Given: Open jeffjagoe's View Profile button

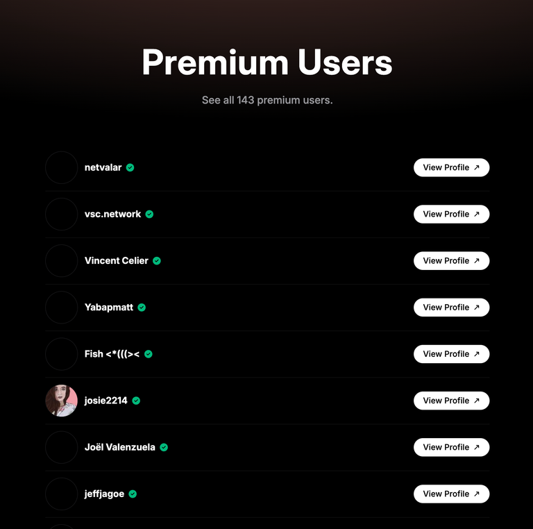Looking at the screenshot, I should click(451, 494).
